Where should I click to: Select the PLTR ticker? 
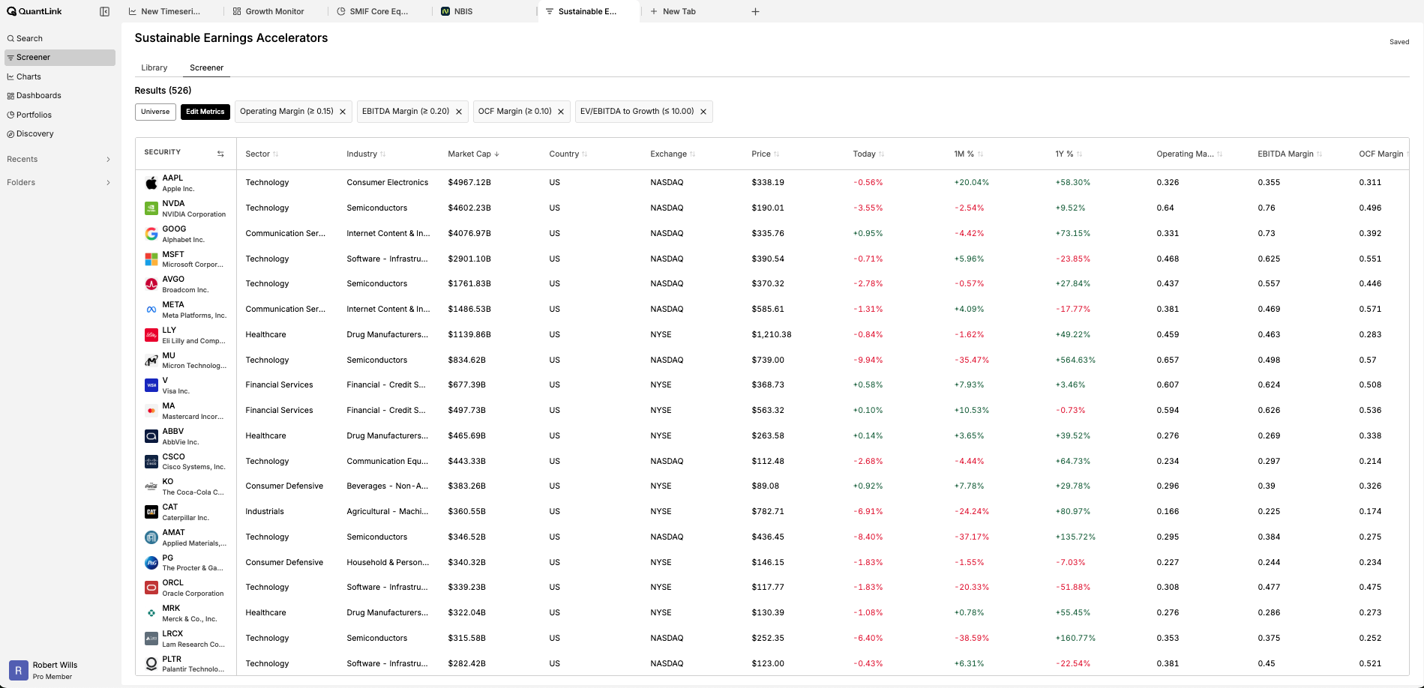172,659
